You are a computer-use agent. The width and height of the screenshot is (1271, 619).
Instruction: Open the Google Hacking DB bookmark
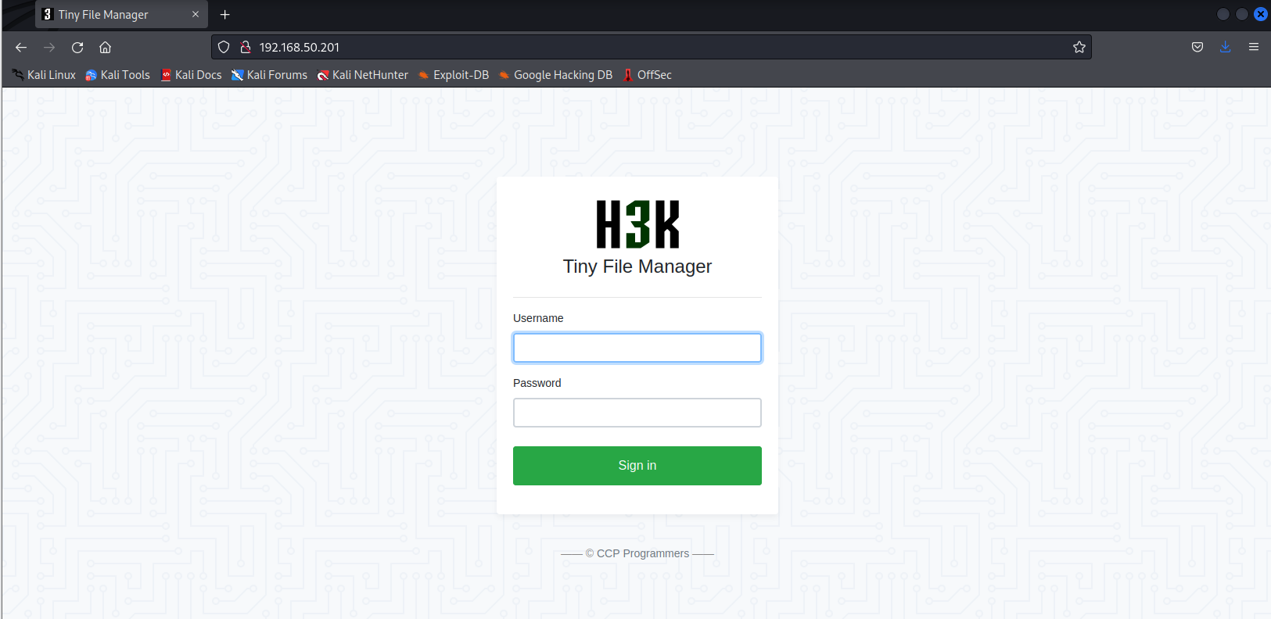click(x=556, y=75)
